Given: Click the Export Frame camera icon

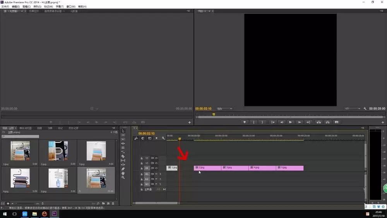Looking at the screenshot, I should [x=336, y=122].
